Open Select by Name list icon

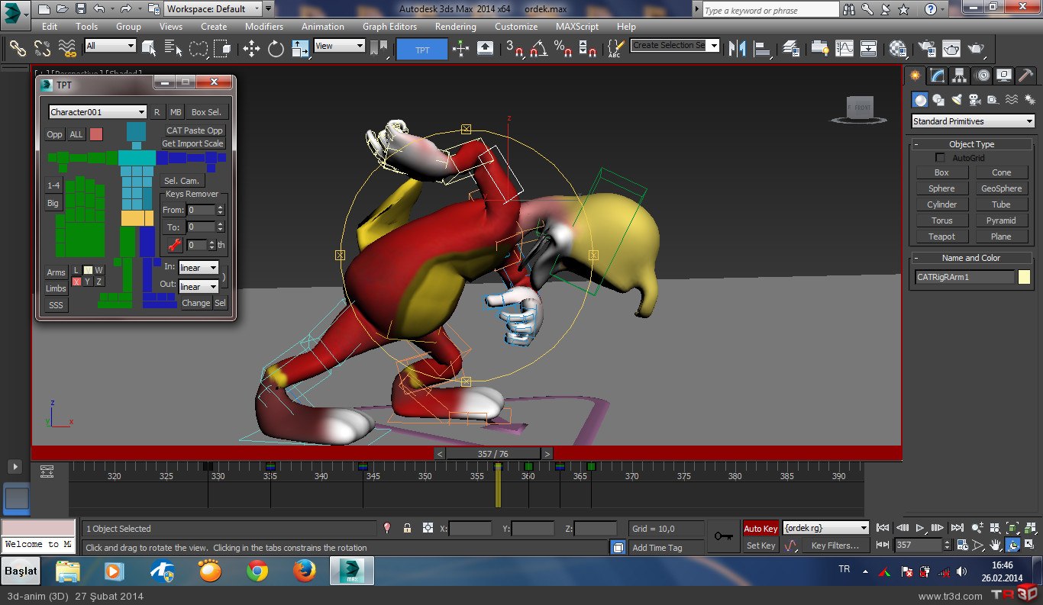point(174,48)
